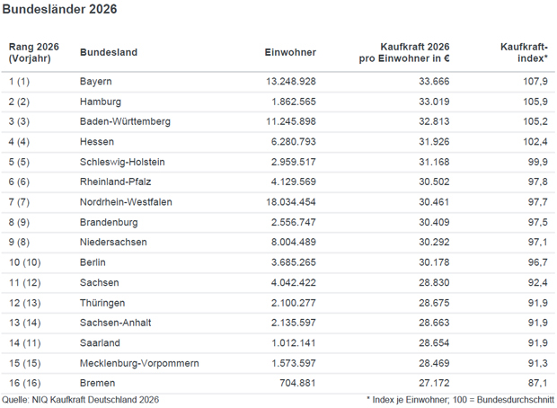
Task: Click the Bundesländer 2026 title
Action: (59, 10)
